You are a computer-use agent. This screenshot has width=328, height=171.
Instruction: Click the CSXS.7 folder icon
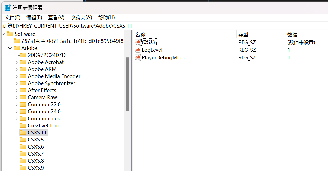click(23, 154)
